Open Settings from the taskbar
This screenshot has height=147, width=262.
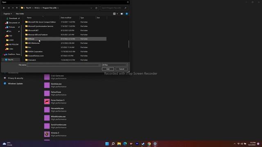tap(155, 144)
